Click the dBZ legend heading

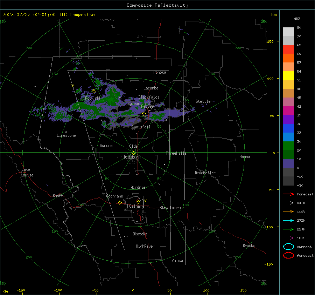tap(297, 19)
